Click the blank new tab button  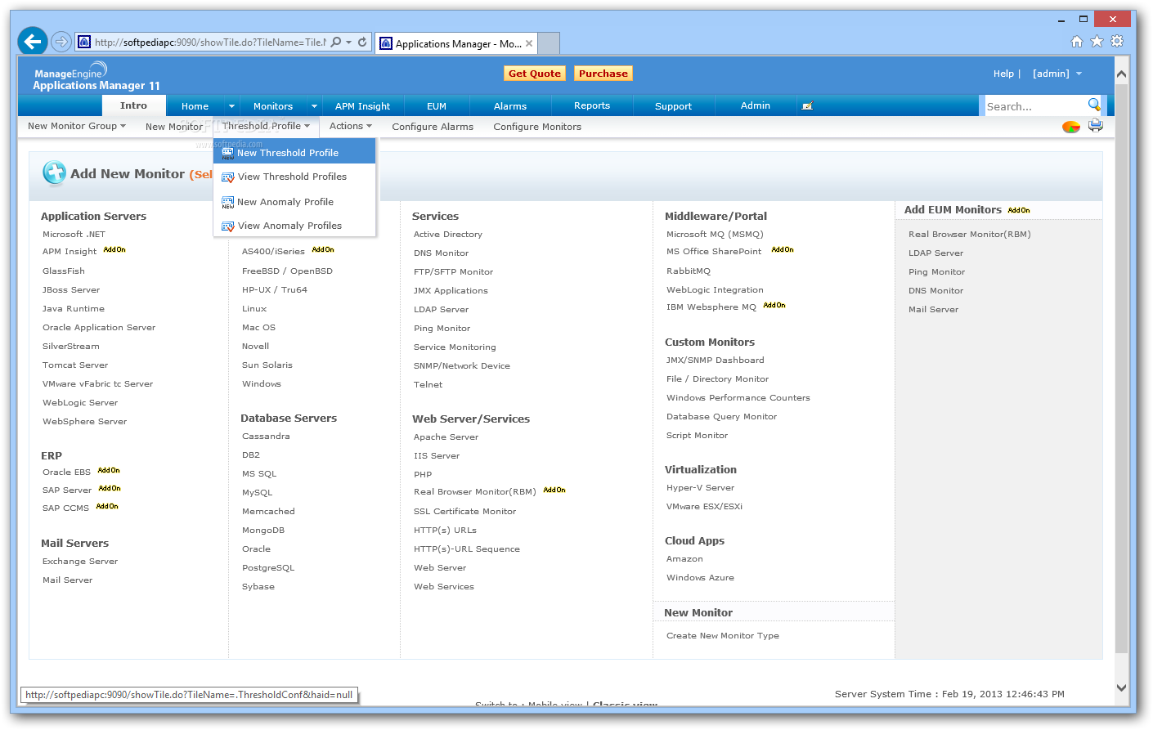550,43
